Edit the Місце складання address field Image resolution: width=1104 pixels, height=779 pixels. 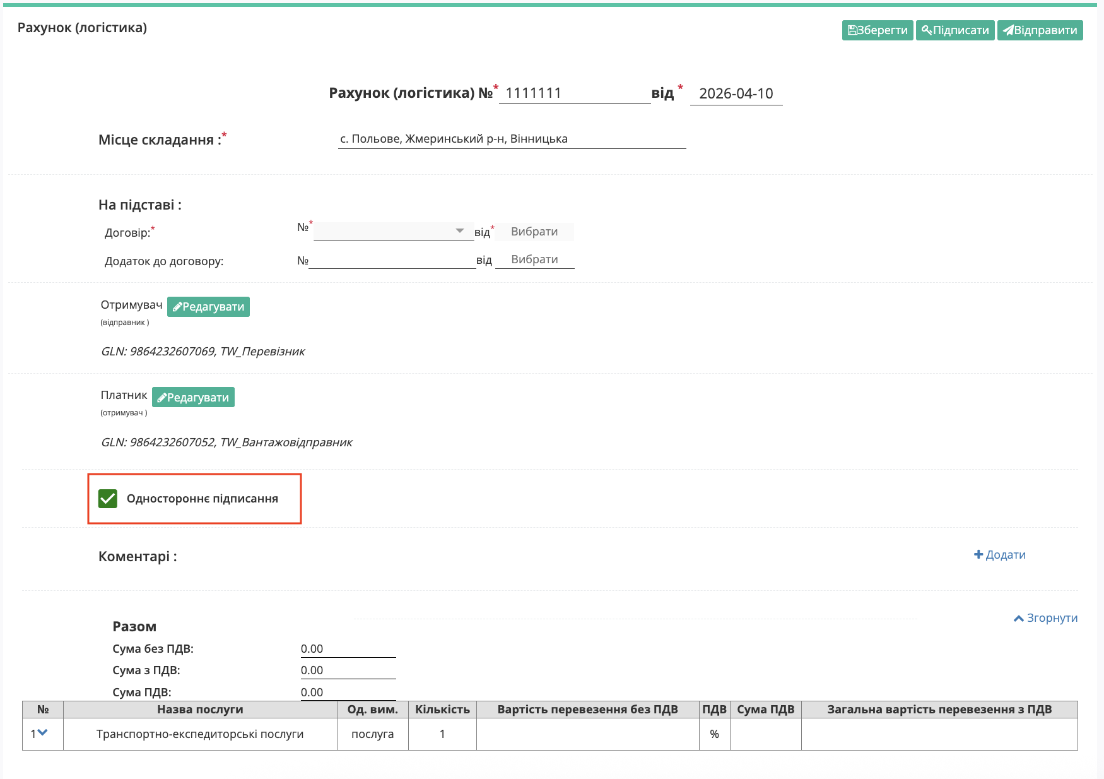click(x=512, y=139)
